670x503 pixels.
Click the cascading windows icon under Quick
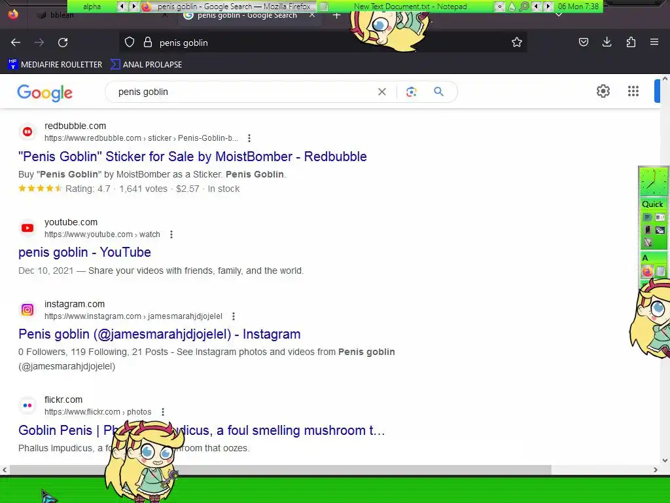point(660,230)
